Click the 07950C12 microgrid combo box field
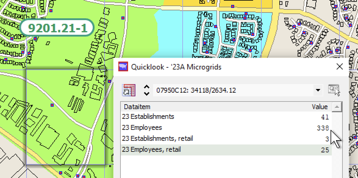Screen dimensions: 358x178 point(232,91)
